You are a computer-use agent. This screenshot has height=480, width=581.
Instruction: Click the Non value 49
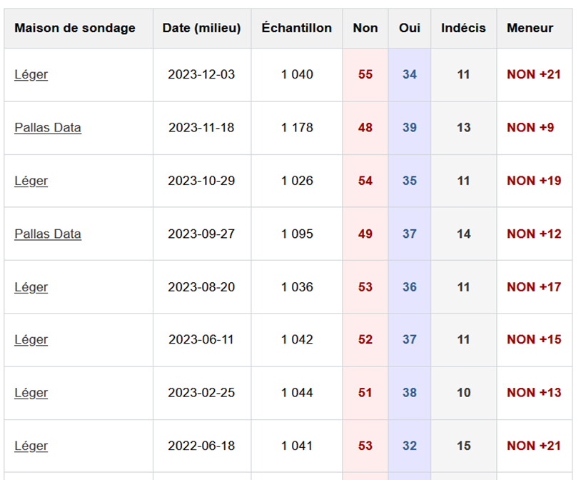coord(365,234)
